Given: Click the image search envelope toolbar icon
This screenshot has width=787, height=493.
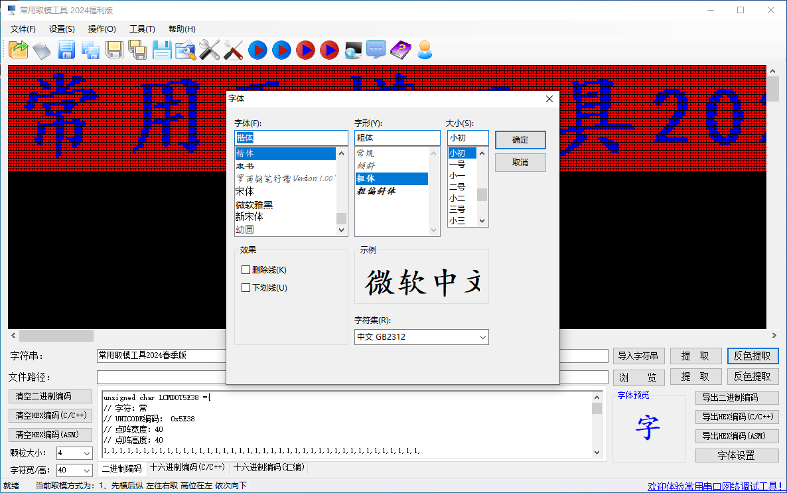Looking at the screenshot, I should 185,50.
